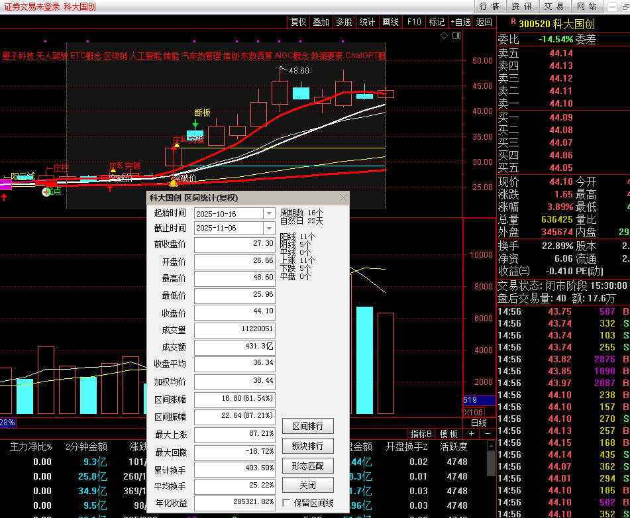Open the 交易 top menu
The width and height of the screenshot is (630, 518).
coord(554,7)
